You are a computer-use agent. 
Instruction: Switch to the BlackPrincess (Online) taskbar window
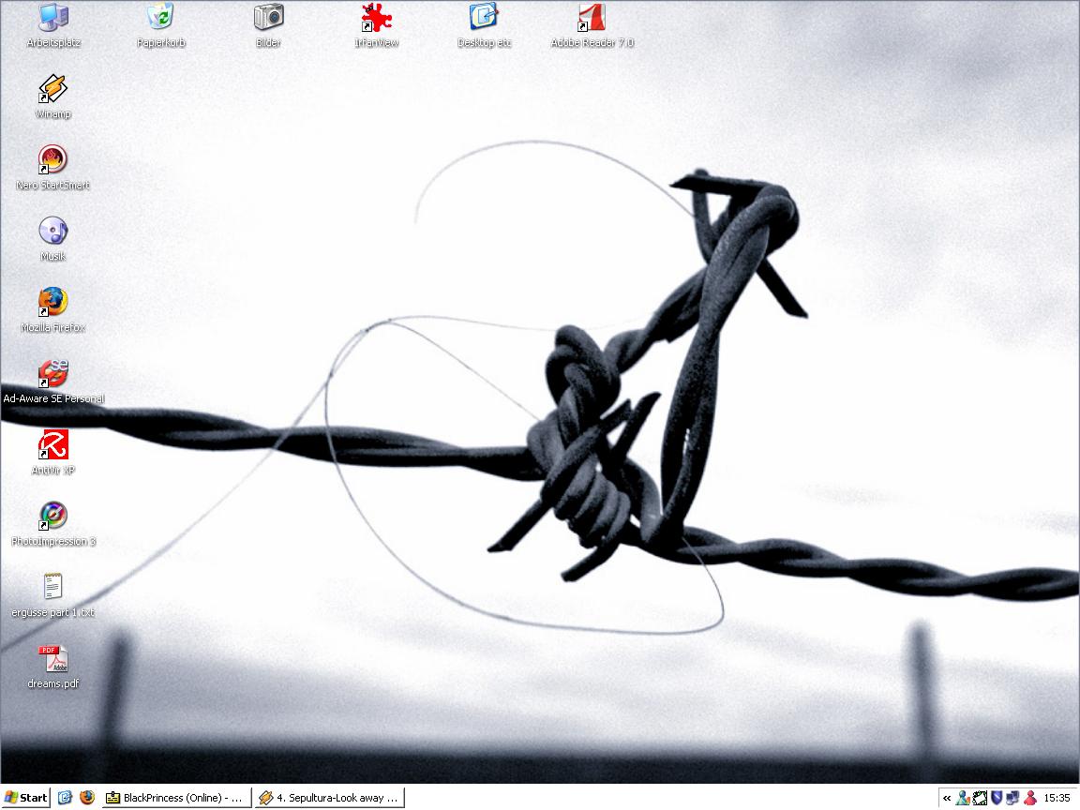[x=176, y=798]
